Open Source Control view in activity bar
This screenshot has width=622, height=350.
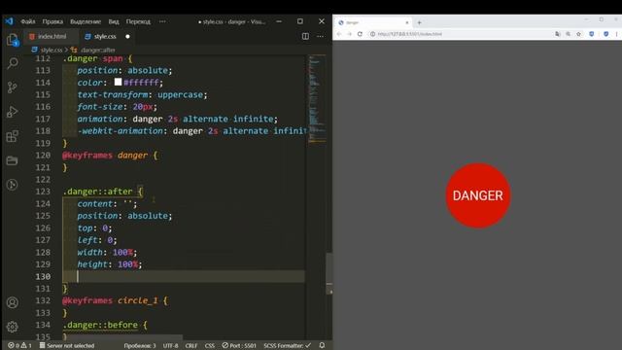point(13,87)
